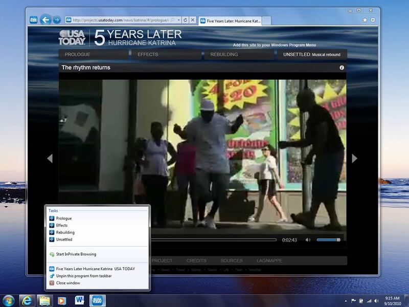Go back using the browser back arrow
Viewport: 409px width, 307px height.
(46, 20)
